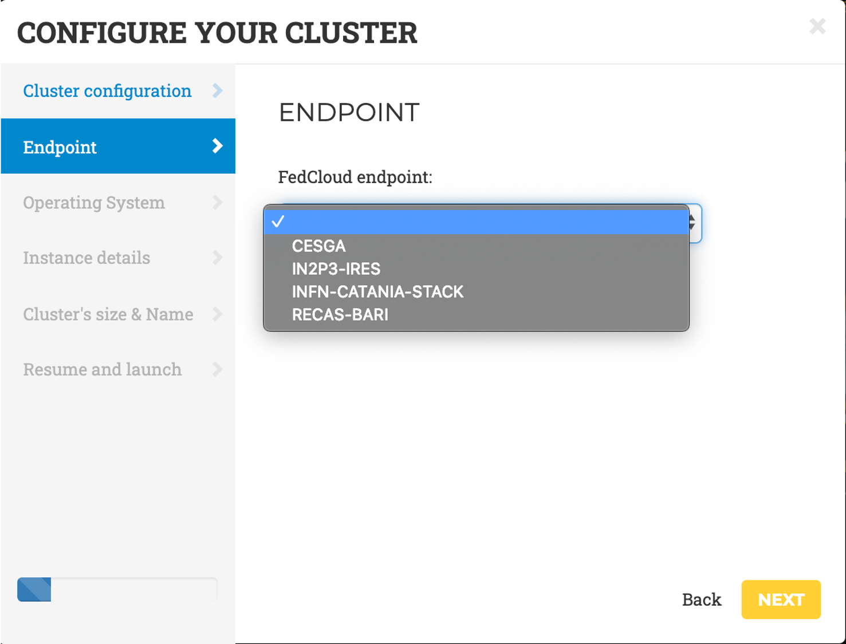Click the chevron beside Cluster configuration
Viewport: 846px width, 644px height.
pyautogui.click(x=218, y=90)
